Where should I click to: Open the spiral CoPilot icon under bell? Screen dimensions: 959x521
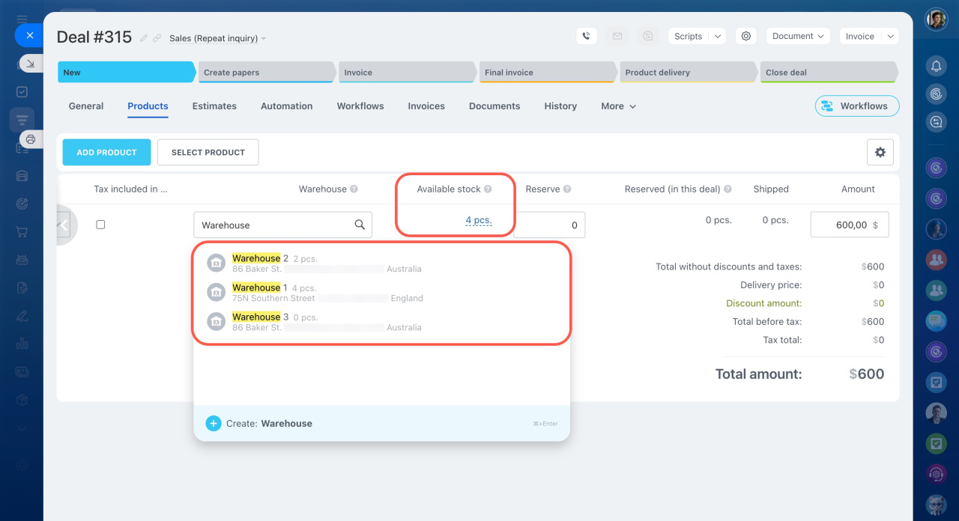tap(936, 94)
